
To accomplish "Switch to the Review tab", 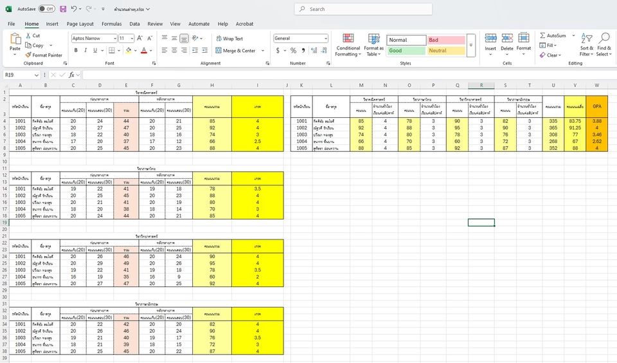I will [x=155, y=24].
